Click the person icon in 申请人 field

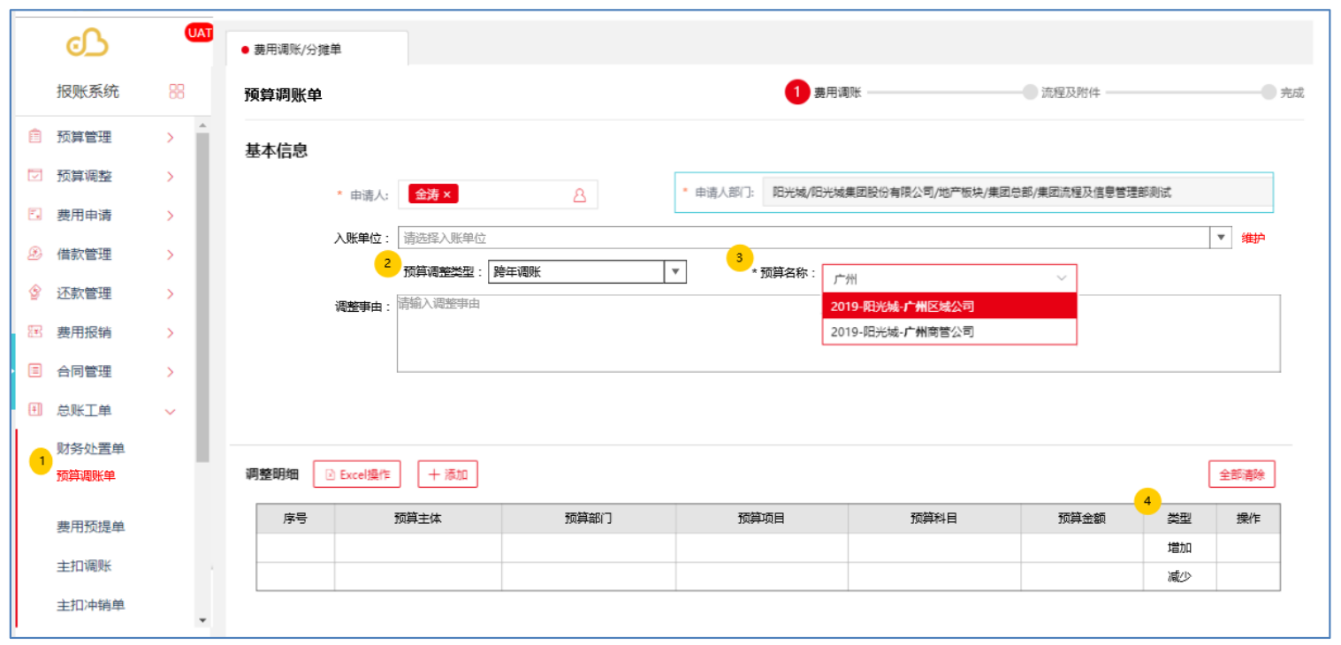[x=580, y=195]
